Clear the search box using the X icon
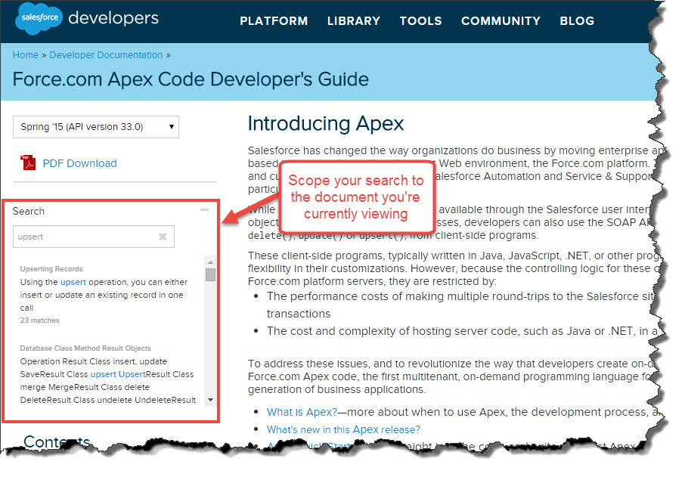 click(x=163, y=237)
